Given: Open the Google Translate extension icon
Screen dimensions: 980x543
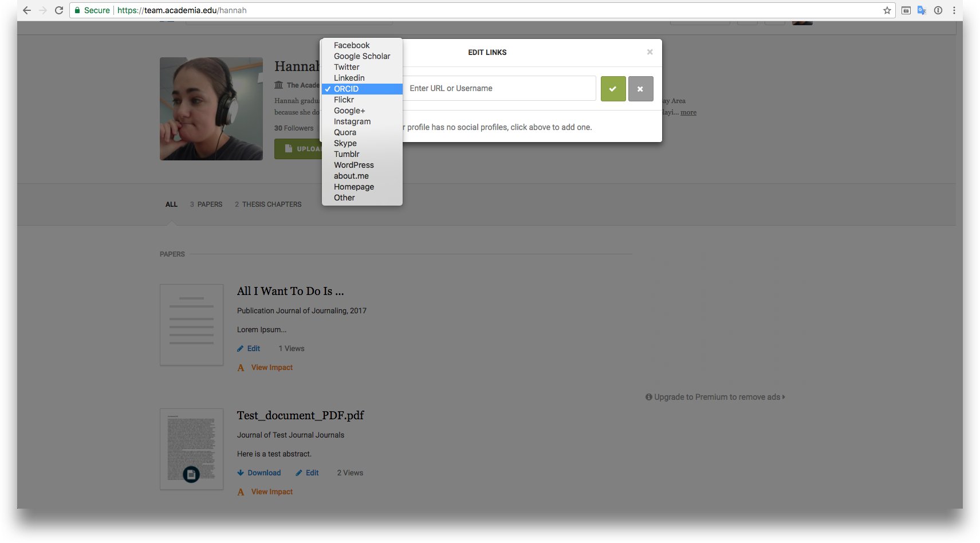Looking at the screenshot, I should point(922,10).
